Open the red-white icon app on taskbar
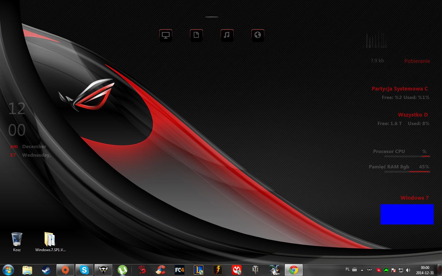This screenshot has width=442, height=276. [x=237, y=270]
